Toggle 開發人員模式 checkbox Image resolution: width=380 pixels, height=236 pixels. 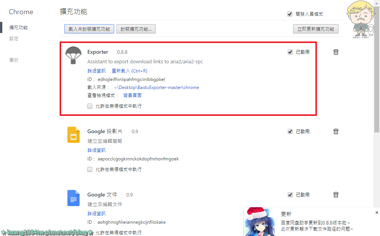coord(290,14)
